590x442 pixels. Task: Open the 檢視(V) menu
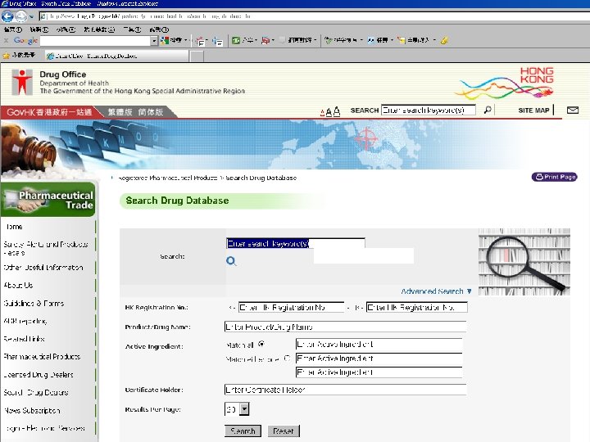[66, 29]
